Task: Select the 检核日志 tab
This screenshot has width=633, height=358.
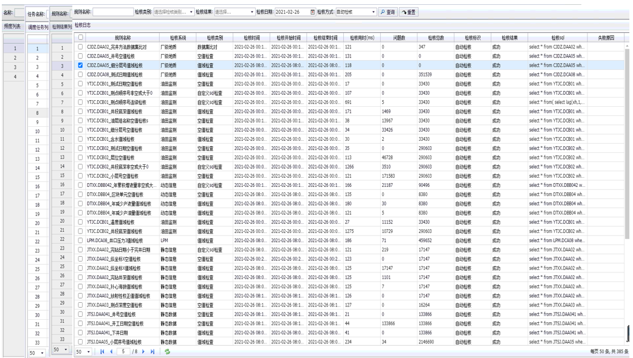Action: 83,25
